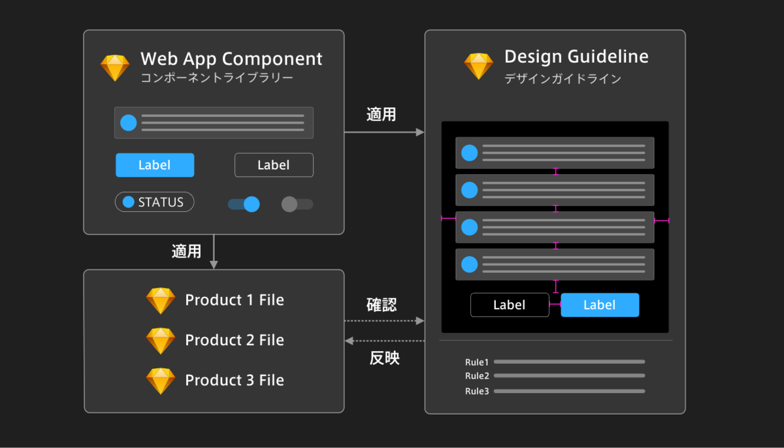The height and width of the screenshot is (448, 784).
Task: Click the blue dot inside the STATUS badge
Action: pyautogui.click(x=129, y=202)
